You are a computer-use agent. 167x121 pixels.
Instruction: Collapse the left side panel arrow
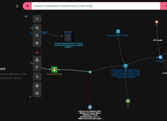click(x=26, y=16)
